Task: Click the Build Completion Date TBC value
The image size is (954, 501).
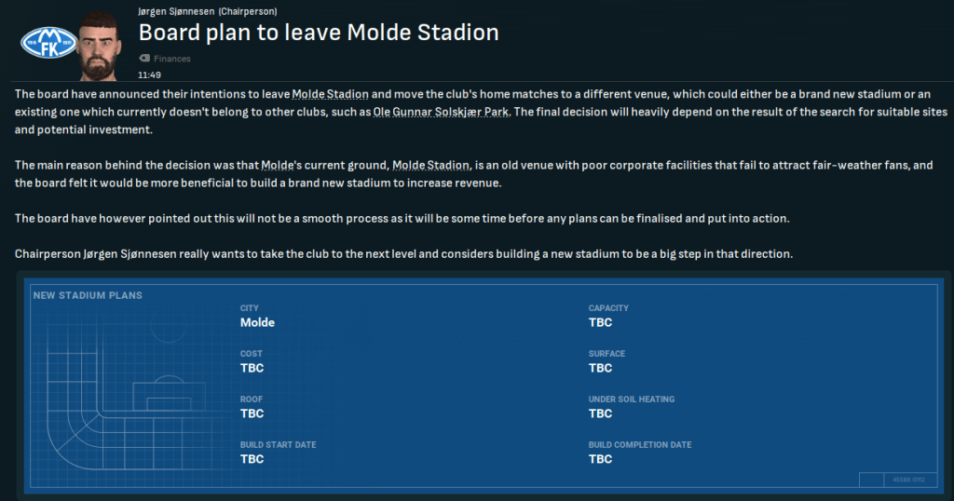Action: coord(600,459)
